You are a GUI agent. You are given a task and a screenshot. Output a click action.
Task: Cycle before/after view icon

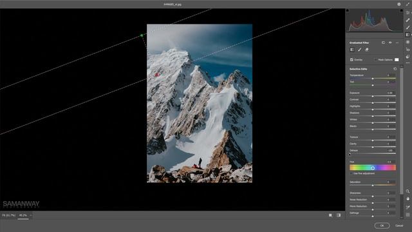click(330, 215)
